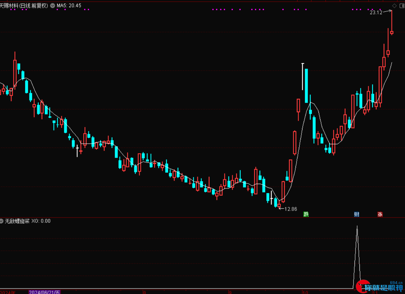Click the diamond icon at top right
This screenshot has width=405, height=294.
395,6
